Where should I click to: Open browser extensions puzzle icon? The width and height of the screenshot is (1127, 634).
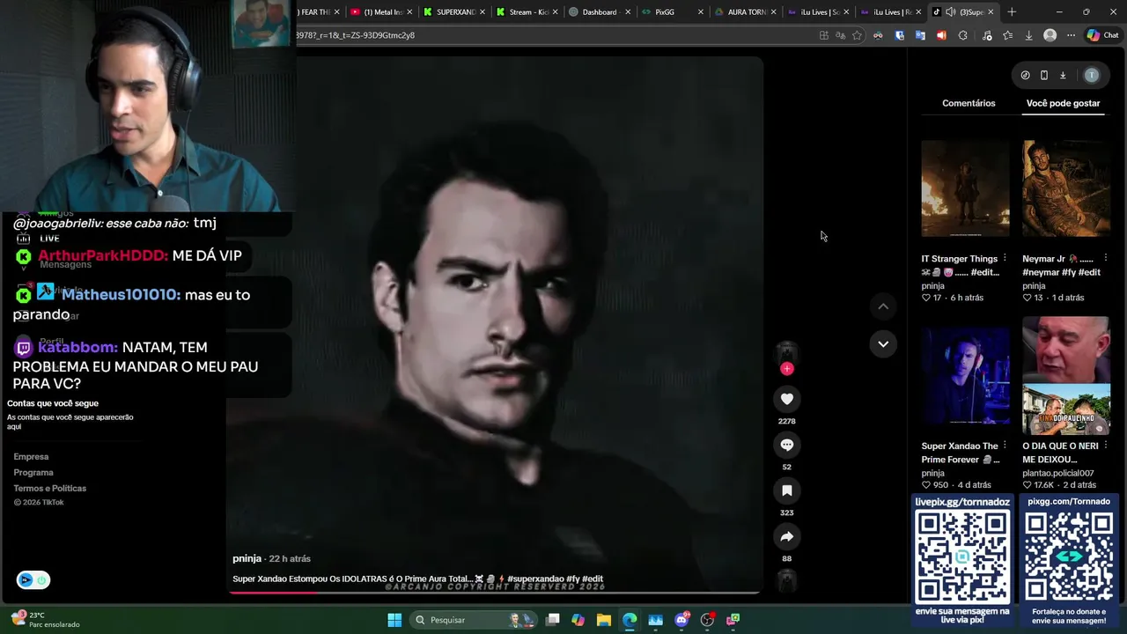(x=962, y=35)
